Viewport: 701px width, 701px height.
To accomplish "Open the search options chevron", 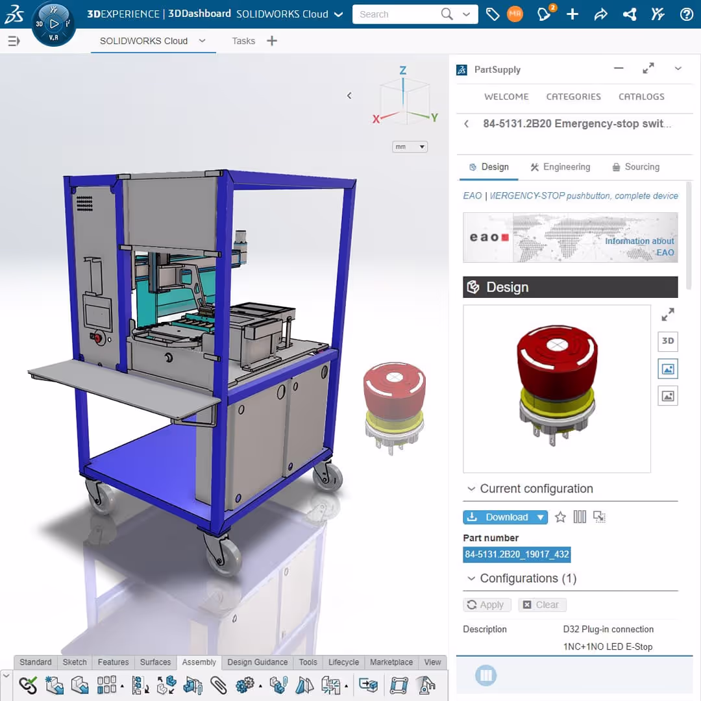I will 466,14.
